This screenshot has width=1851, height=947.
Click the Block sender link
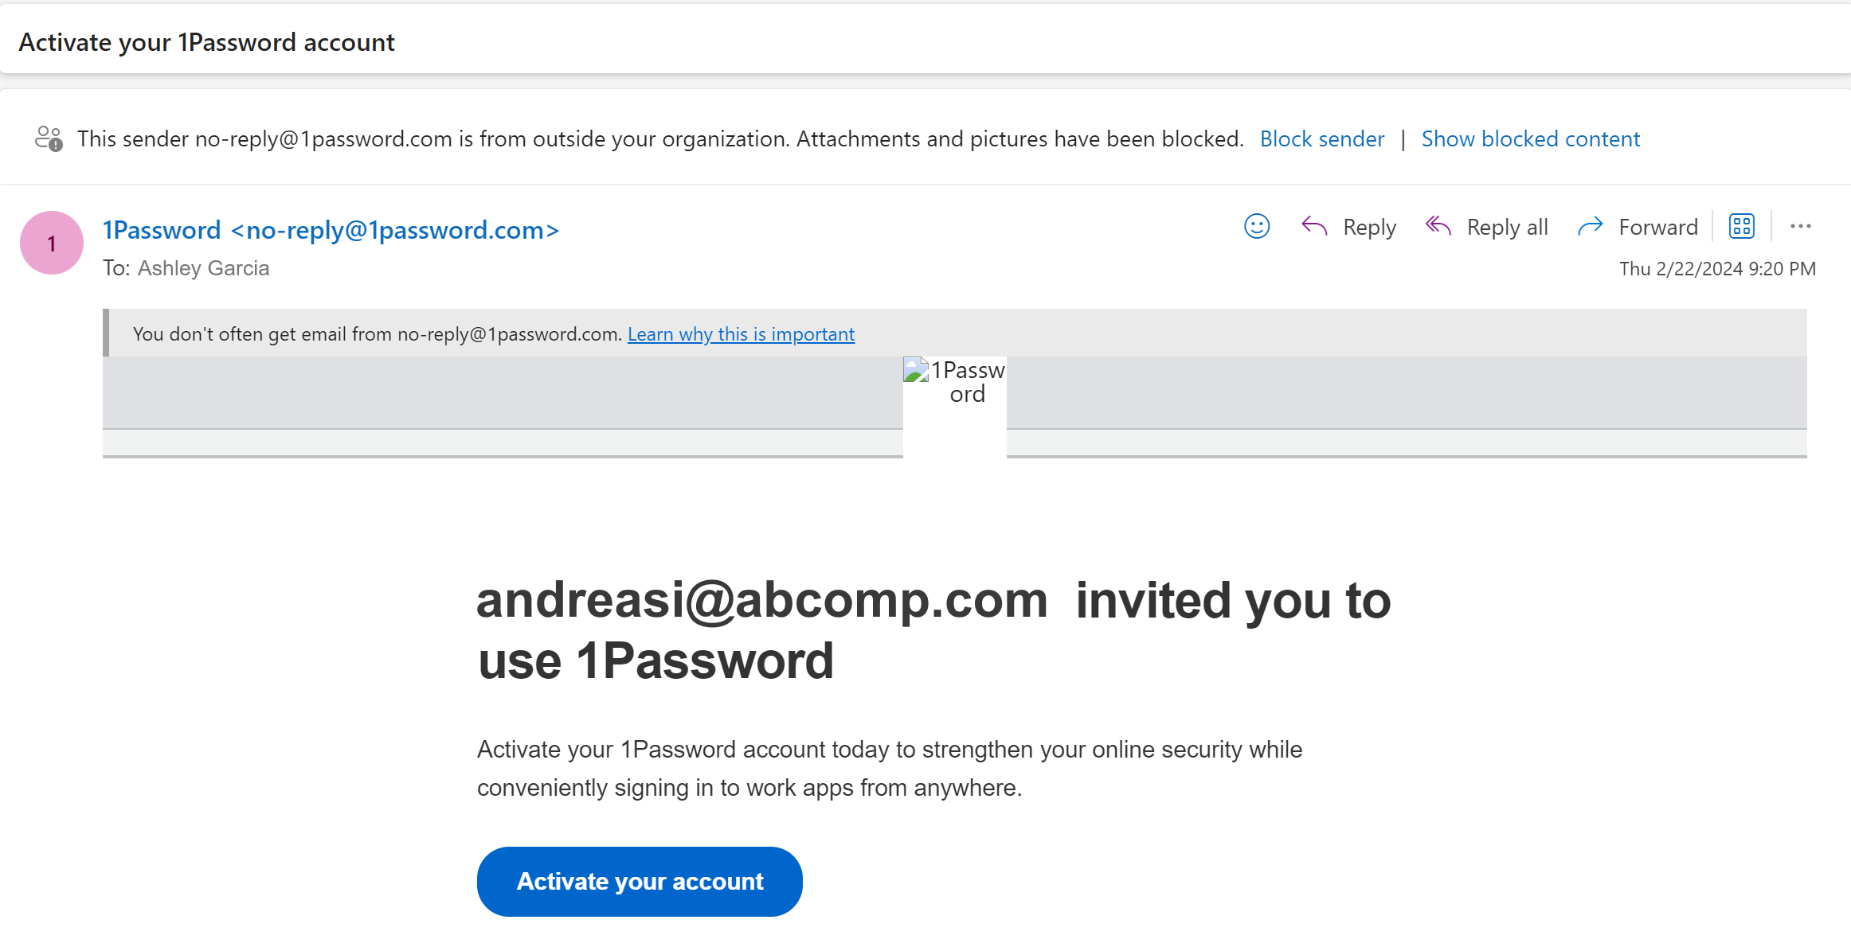click(1321, 138)
